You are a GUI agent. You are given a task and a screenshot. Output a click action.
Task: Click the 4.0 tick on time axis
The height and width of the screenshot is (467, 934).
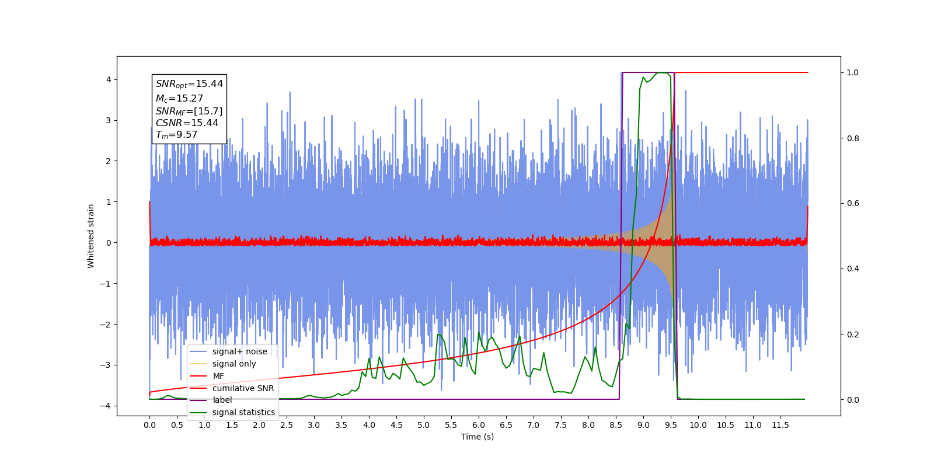tap(369, 425)
